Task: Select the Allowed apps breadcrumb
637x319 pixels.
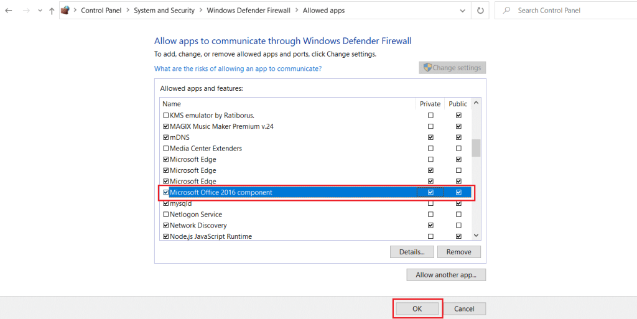Action: (323, 11)
